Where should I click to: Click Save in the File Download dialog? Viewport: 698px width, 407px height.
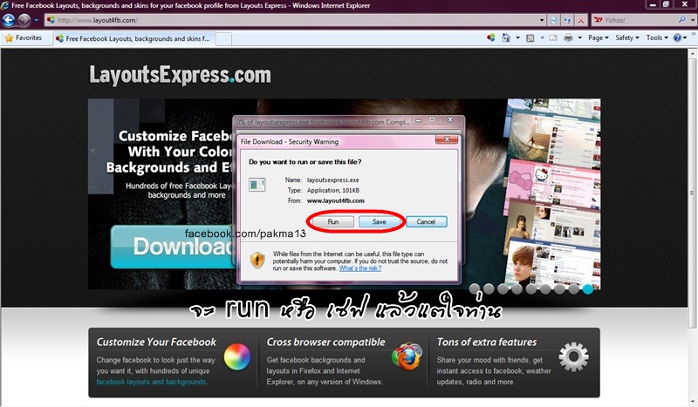click(x=380, y=221)
